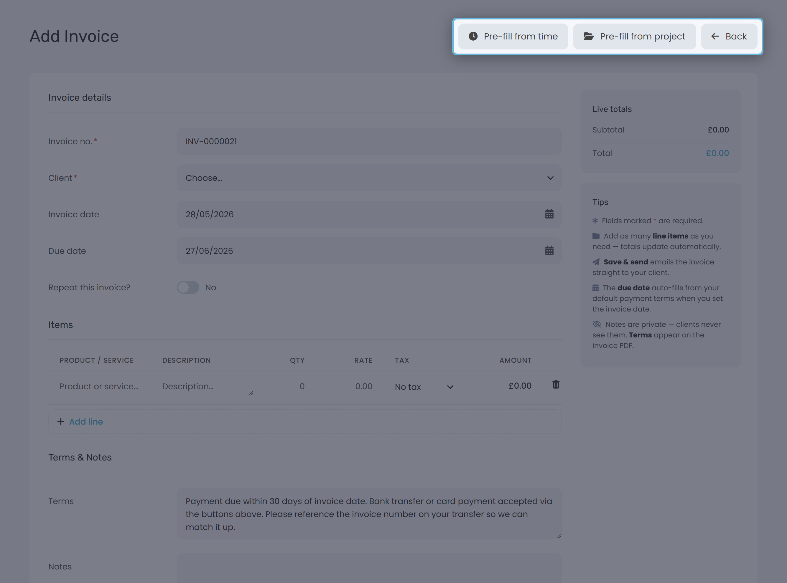
Task: Click the Rate field showing 0.00
Action: (x=348, y=386)
